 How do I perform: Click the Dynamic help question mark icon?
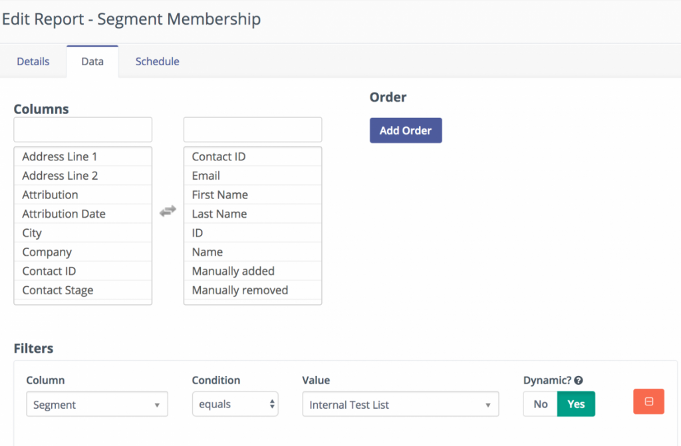click(579, 381)
